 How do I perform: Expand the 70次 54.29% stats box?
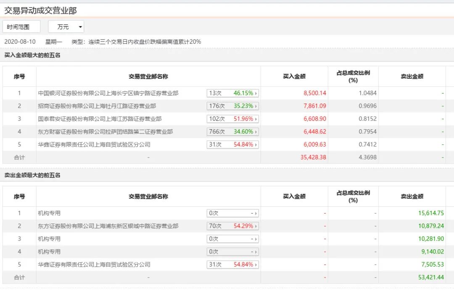pyautogui.click(x=232, y=226)
